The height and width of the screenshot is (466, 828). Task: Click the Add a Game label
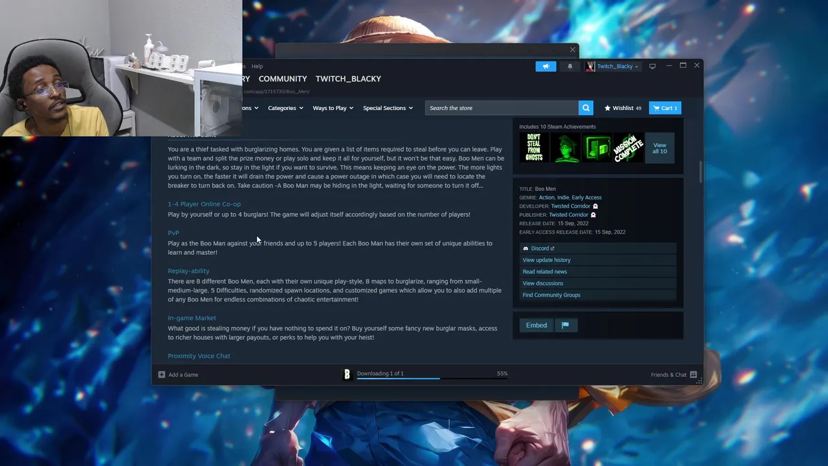183,375
